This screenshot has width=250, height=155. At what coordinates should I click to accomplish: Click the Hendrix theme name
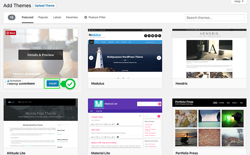(182, 83)
